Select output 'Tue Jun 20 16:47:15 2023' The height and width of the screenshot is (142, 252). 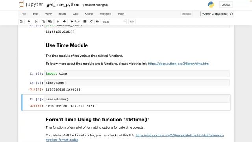pos(71,106)
